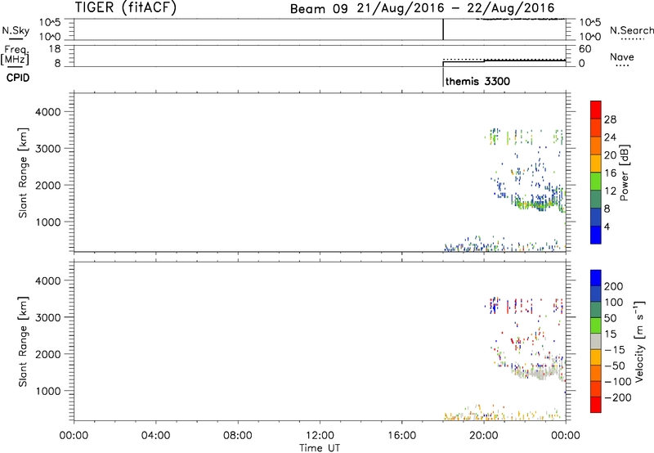This screenshot has height=453, width=654.
Task: Pick the blue 4–8 dB power swatch
Action: click(x=596, y=217)
